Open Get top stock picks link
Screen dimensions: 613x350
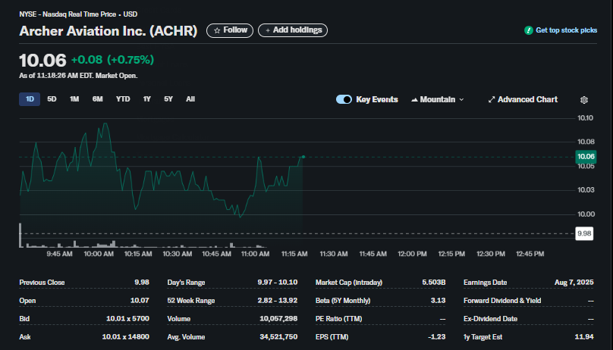tap(566, 30)
